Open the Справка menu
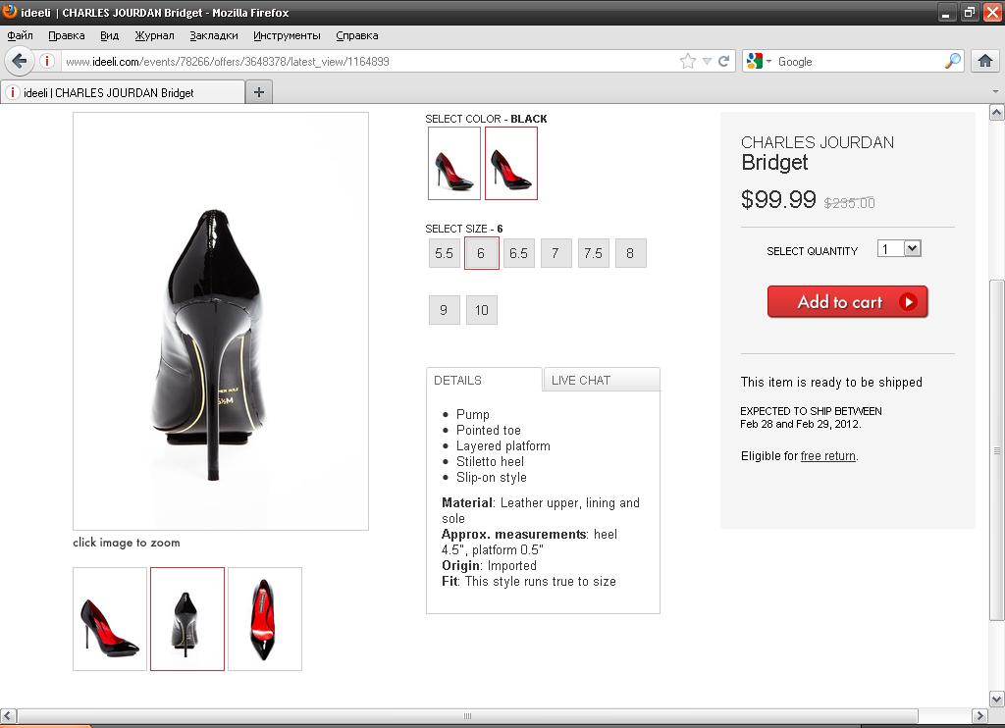1005x728 pixels. pos(357,36)
